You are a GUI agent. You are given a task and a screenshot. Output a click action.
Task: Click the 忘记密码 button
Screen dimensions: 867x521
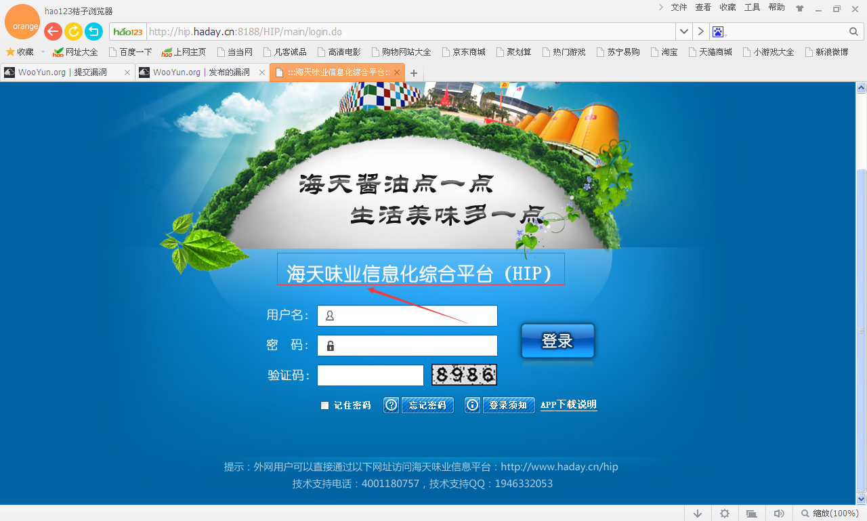coord(427,405)
